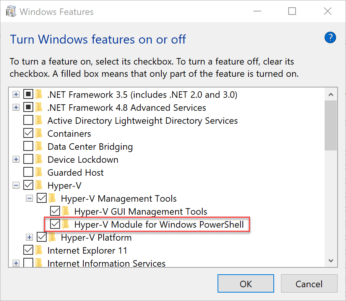Click the Windows Features title bar icon
Image resolution: width=346 pixels, height=301 pixels.
[x=10, y=11]
